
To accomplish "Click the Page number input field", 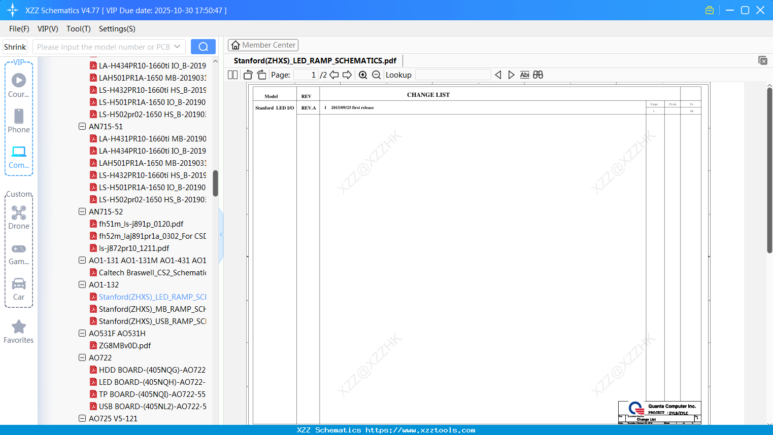I will (x=306, y=75).
